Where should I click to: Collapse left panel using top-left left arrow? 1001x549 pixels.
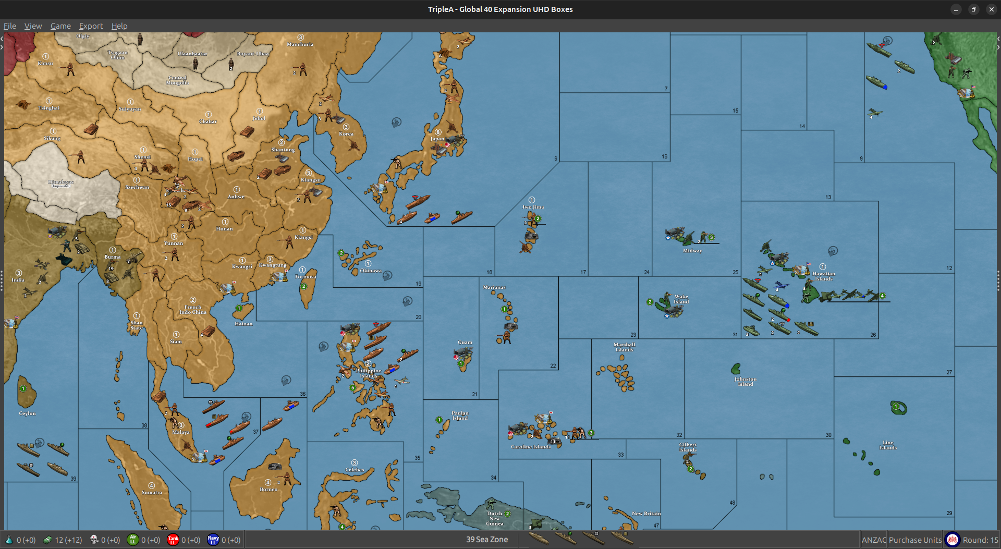pyautogui.click(x=2, y=39)
